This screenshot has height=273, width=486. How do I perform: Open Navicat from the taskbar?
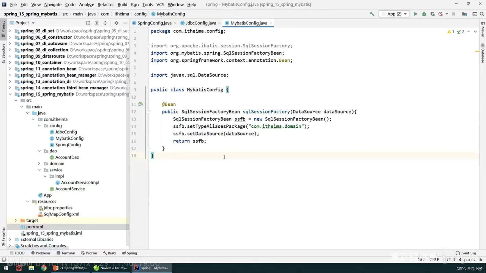point(111,268)
